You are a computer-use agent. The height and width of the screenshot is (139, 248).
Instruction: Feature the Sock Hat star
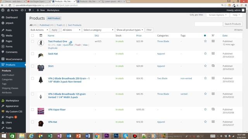(x=205, y=53)
